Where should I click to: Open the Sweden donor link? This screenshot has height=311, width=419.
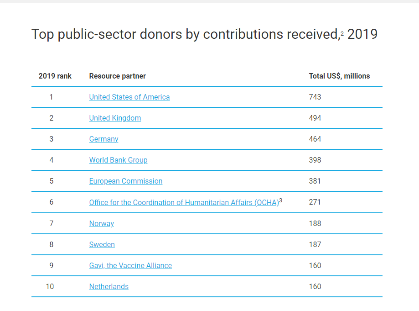[x=102, y=245]
